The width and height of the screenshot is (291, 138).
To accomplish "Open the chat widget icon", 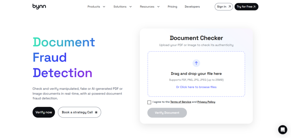I will [x=282, y=129].
